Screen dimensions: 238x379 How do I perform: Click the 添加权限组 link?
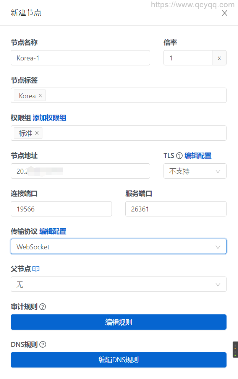[x=49, y=118]
